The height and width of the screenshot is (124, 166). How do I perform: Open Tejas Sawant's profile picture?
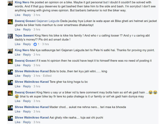10,36
